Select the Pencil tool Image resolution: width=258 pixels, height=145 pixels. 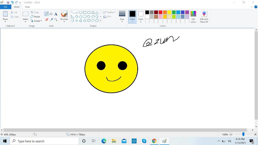click(x=47, y=14)
